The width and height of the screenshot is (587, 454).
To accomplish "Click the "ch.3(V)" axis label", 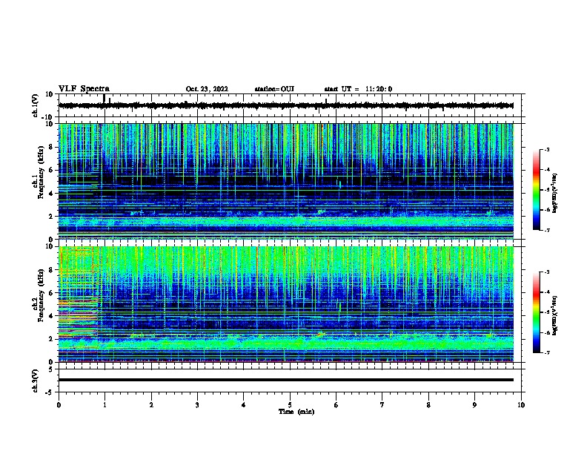I will [x=35, y=381].
